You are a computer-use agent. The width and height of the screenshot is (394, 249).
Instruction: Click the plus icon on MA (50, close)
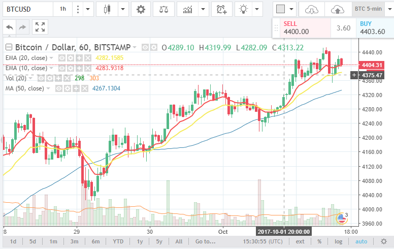click(x=76, y=88)
